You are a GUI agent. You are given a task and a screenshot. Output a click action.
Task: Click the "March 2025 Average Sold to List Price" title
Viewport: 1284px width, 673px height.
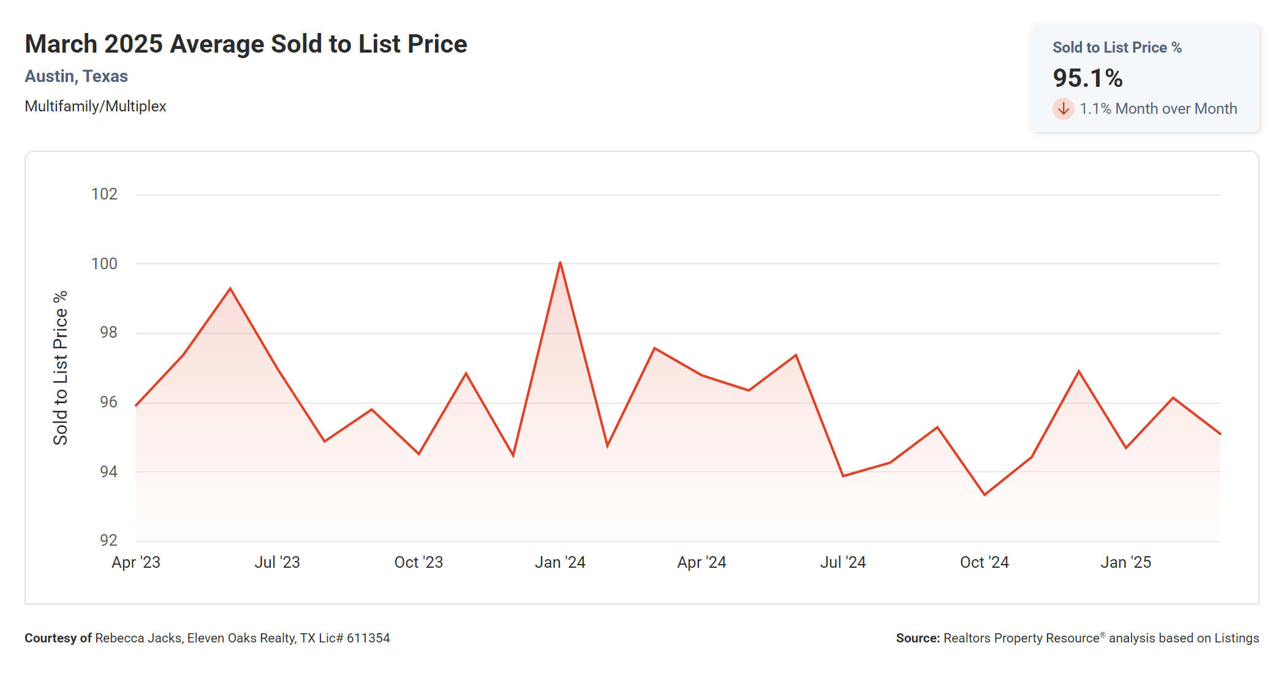coord(246,44)
